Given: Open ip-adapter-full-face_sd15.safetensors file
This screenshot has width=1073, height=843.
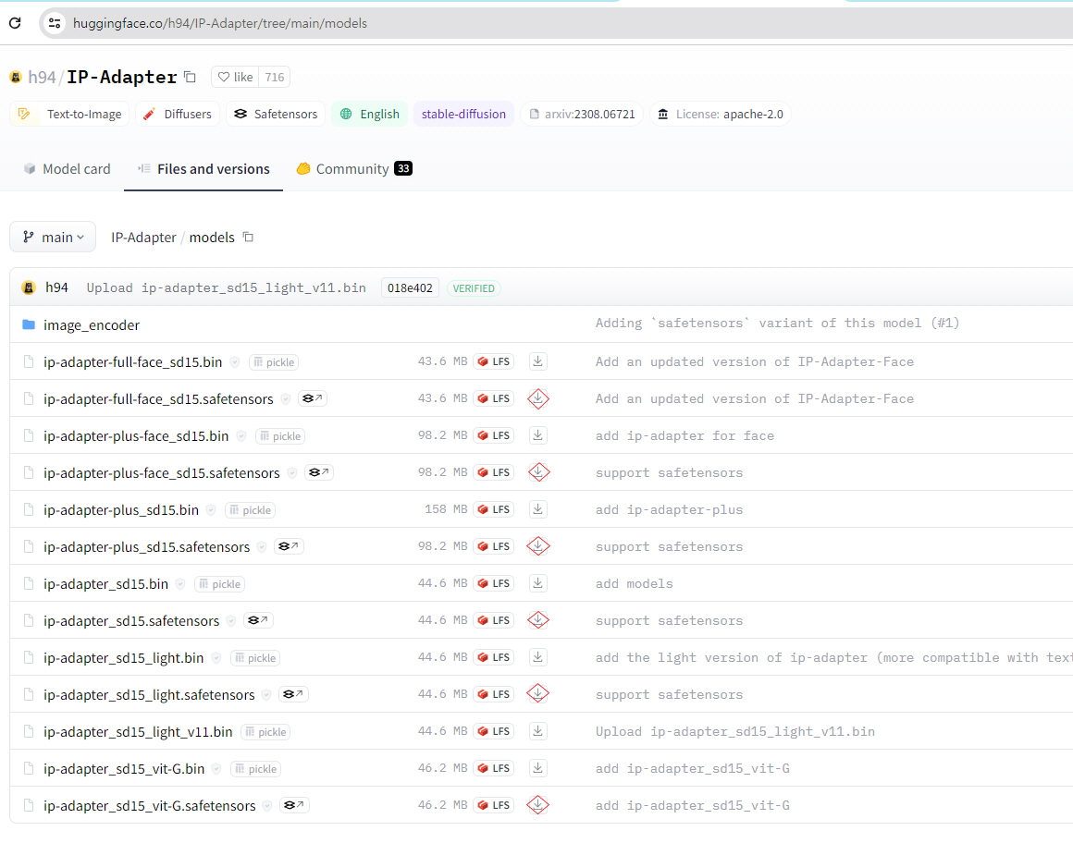Looking at the screenshot, I should click(158, 399).
